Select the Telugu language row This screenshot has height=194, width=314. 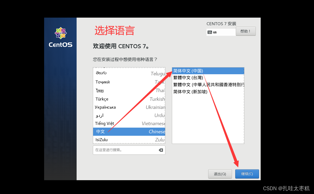[x=129, y=73]
